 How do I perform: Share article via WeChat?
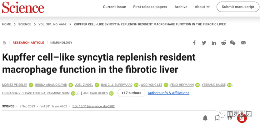(233, 43)
